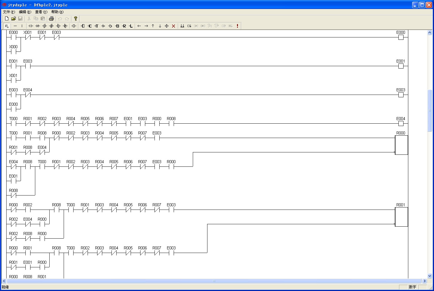
Task: Click the -O output element tool
Action: (x=82, y=26)
